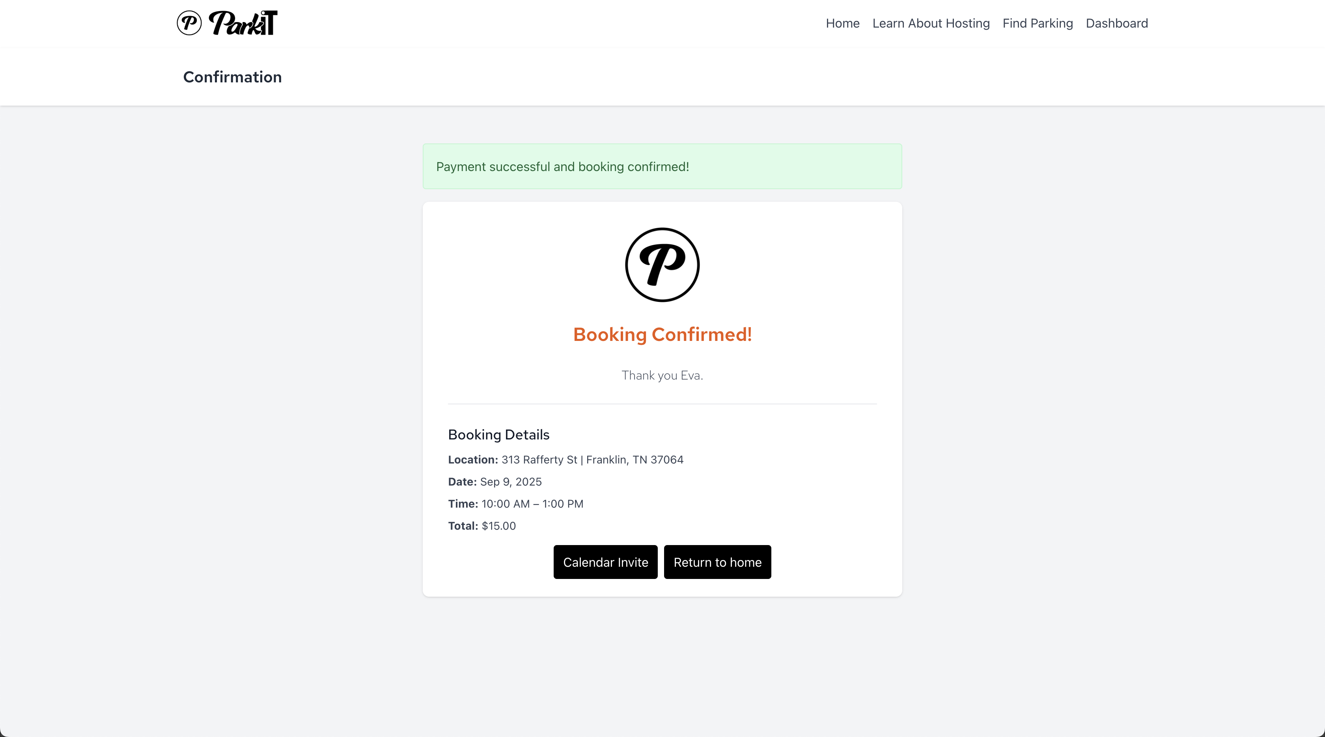Click the Booking Details heading
The width and height of the screenshot is (1325, 737).
point(498,435)
